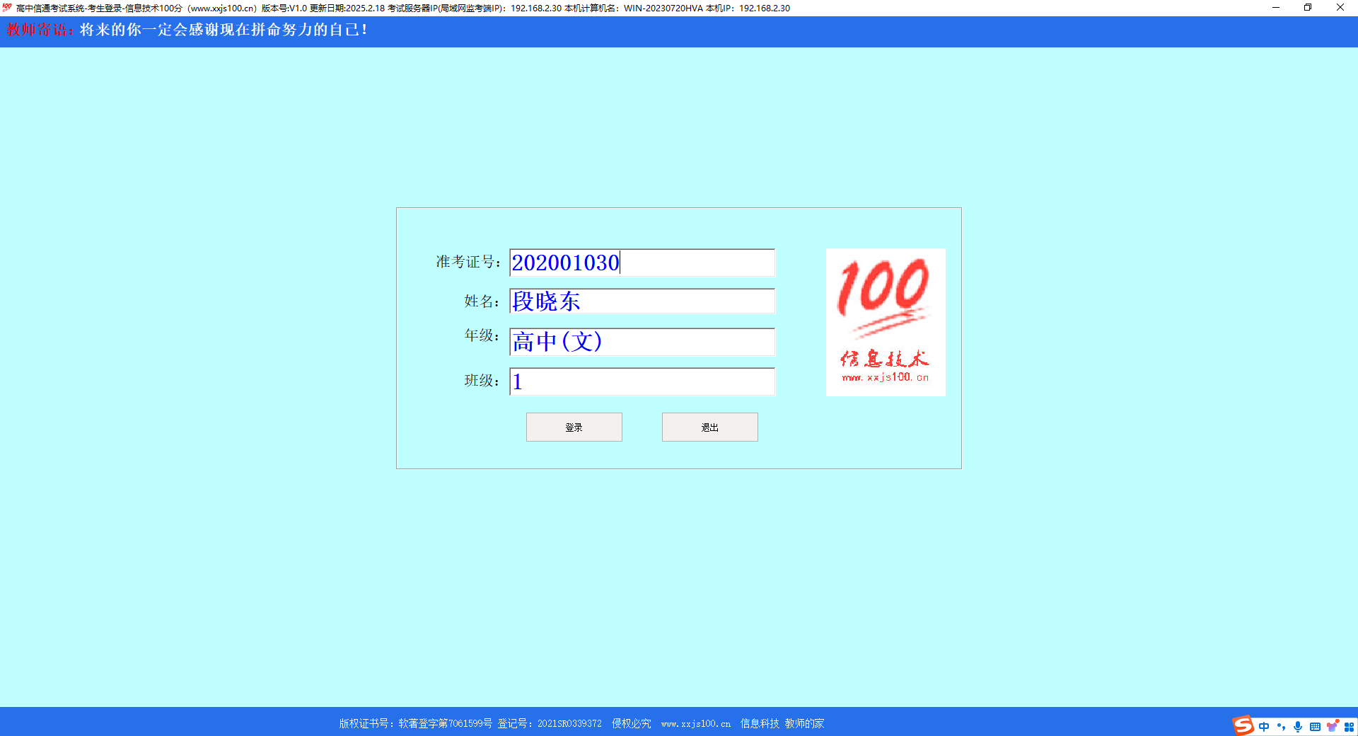This screenshot has width=1358, height=736.
Task: Click the 年级 field showing 高中(文)
Action: coord(642,342)
